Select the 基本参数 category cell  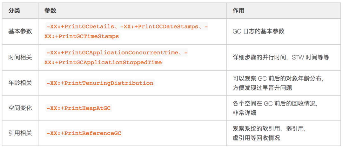[20, 31]
